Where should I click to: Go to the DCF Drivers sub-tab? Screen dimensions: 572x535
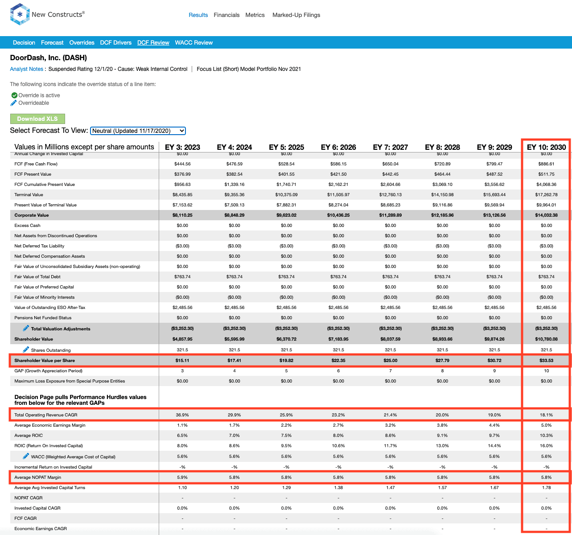[x=116, y=43]
